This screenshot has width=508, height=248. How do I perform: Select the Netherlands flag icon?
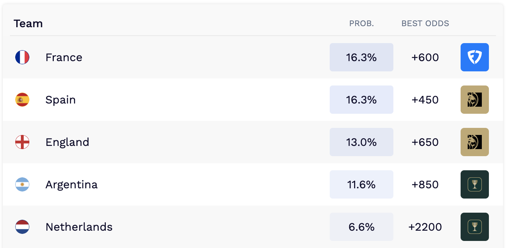click(x=22, y=227)
